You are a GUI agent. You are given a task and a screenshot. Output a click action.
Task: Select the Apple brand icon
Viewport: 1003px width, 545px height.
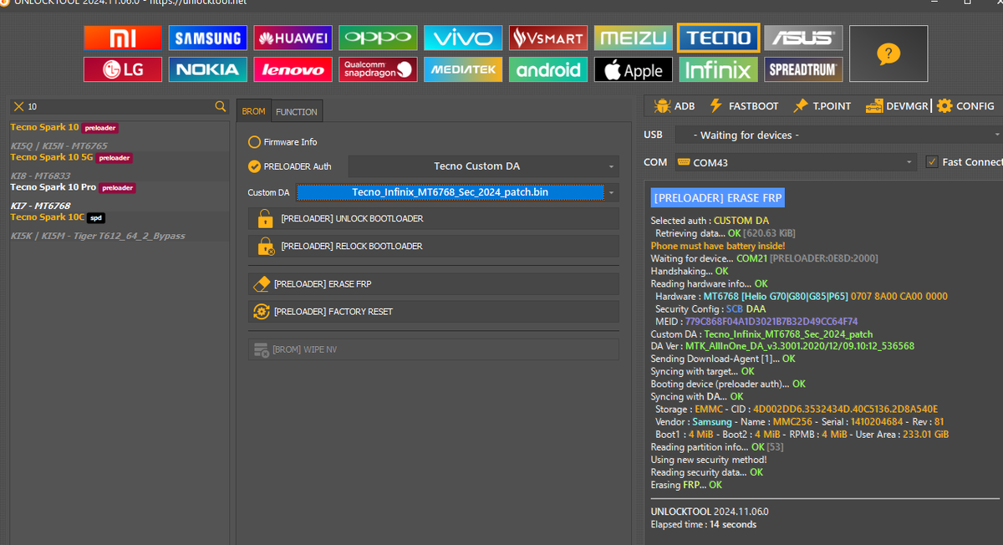tap(634, 69)
